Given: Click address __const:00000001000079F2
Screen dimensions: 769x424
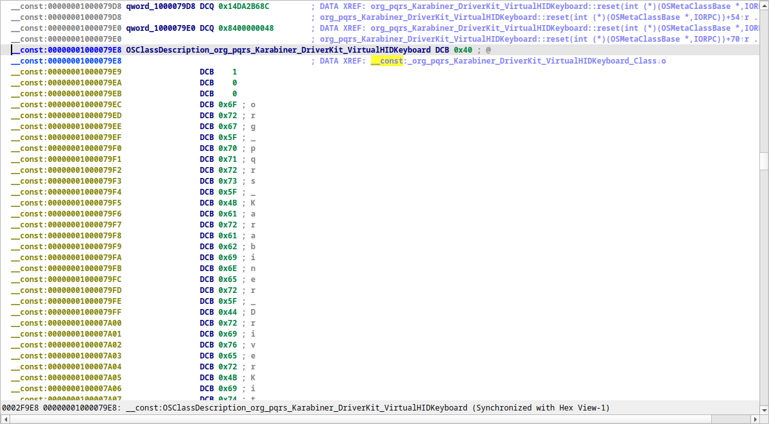Looking at the screenshot, I should pos(66,170).
